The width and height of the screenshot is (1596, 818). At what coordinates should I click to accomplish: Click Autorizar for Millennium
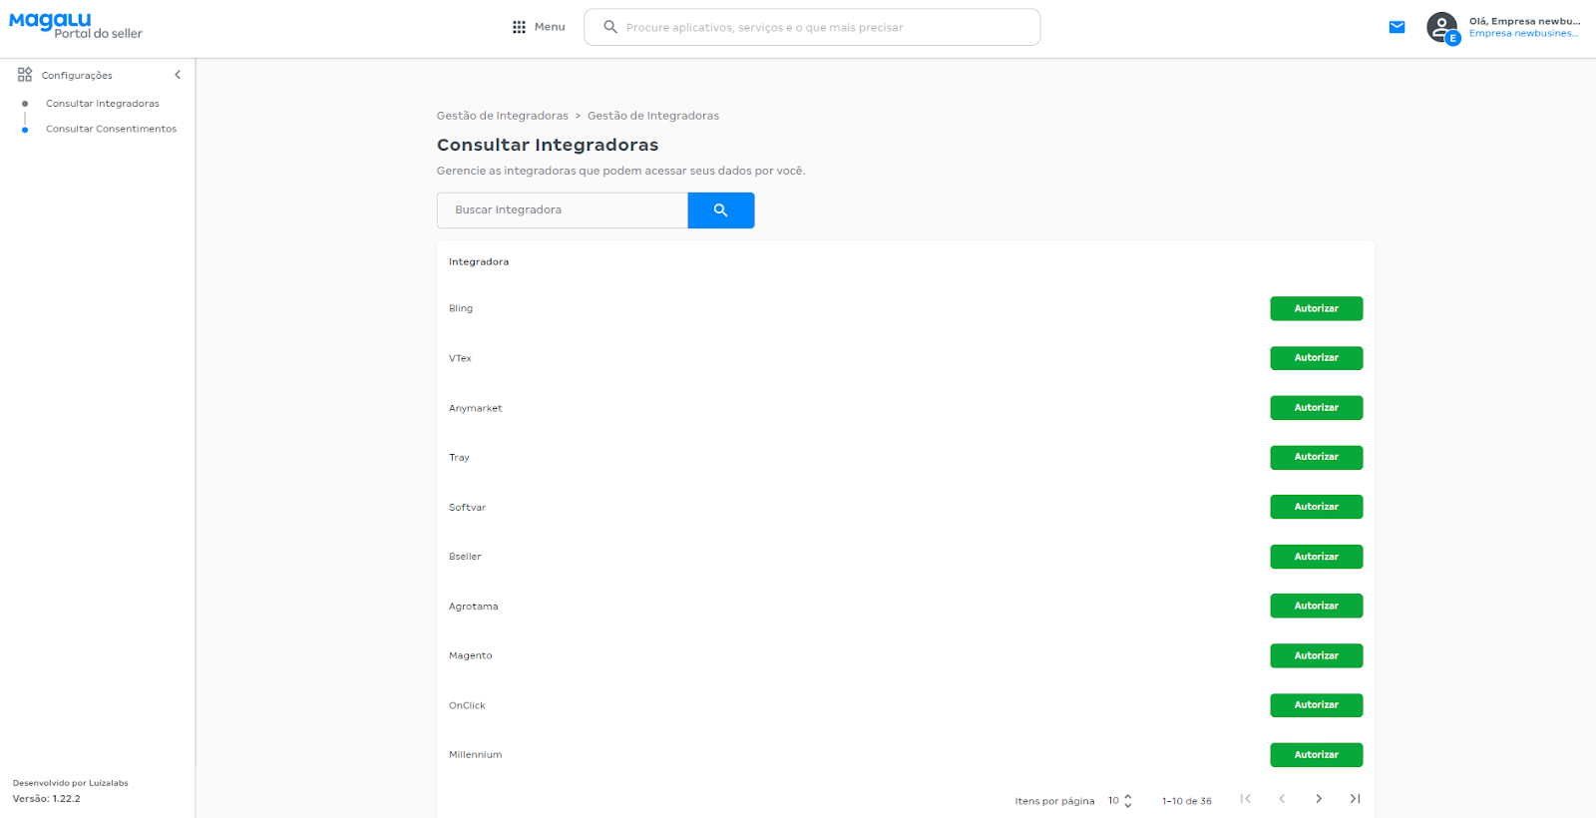[1317, 755]
